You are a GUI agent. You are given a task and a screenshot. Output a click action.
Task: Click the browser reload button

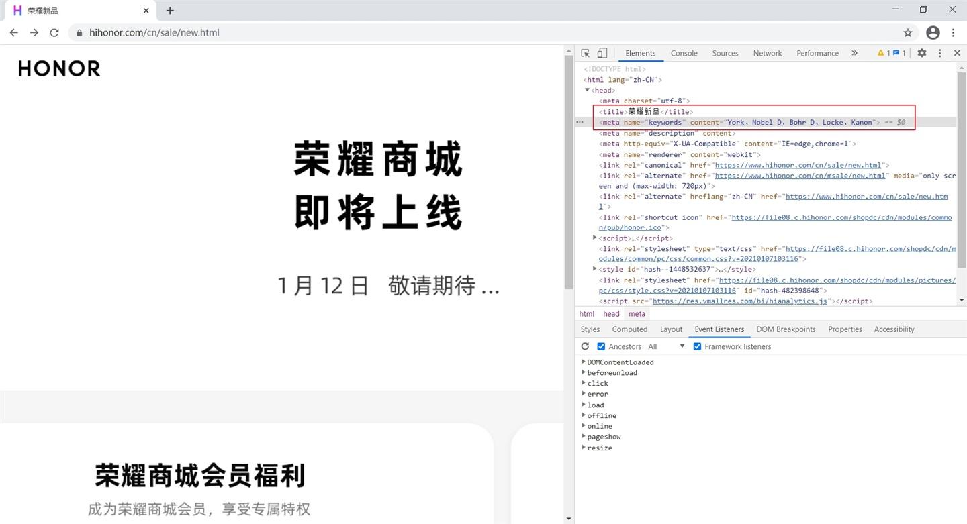[x=54, y=32]
